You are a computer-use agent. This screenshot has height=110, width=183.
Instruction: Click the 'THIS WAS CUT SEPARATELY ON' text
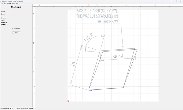(x=97, y=16)
